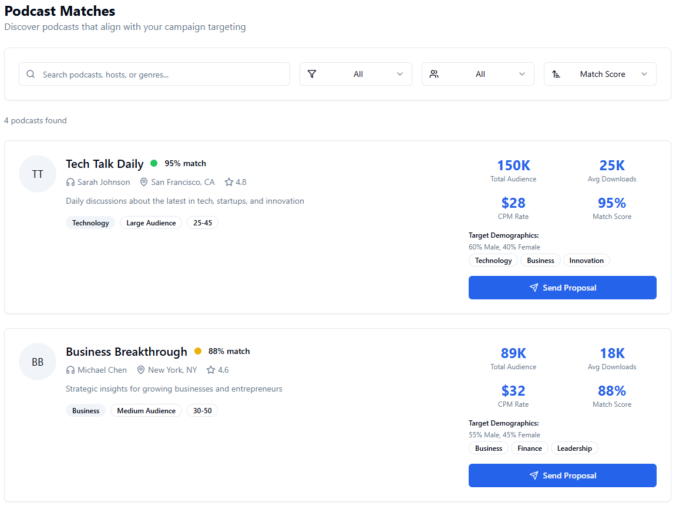This screenshot has height=506, width=676.
Task: Click the search magnifier icon
Action: (x=30, y=74)
